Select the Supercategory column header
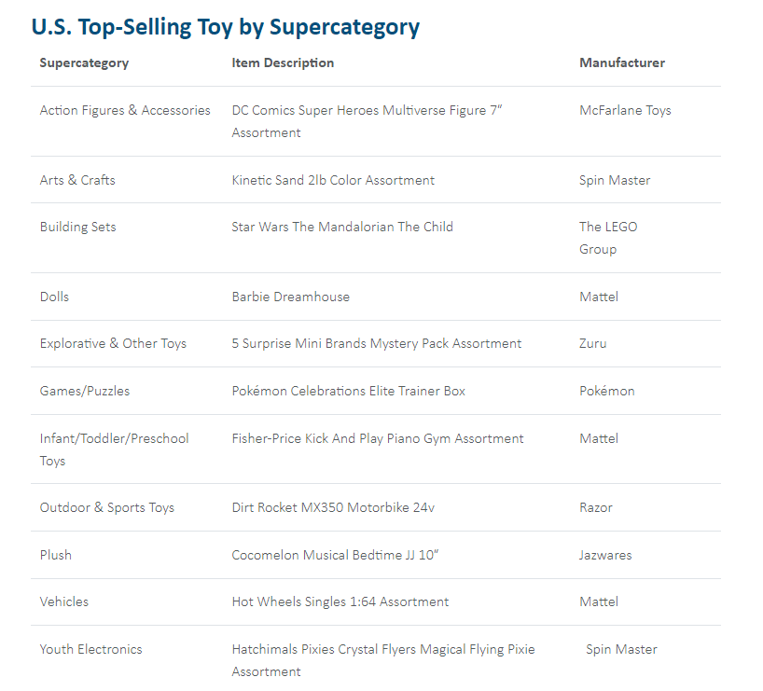This screenshot has height=691, width=763. point(84,63)
